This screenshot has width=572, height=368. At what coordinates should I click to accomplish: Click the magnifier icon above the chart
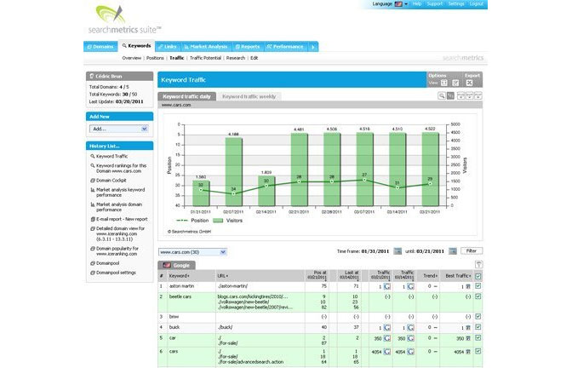(x=442, y=96)
